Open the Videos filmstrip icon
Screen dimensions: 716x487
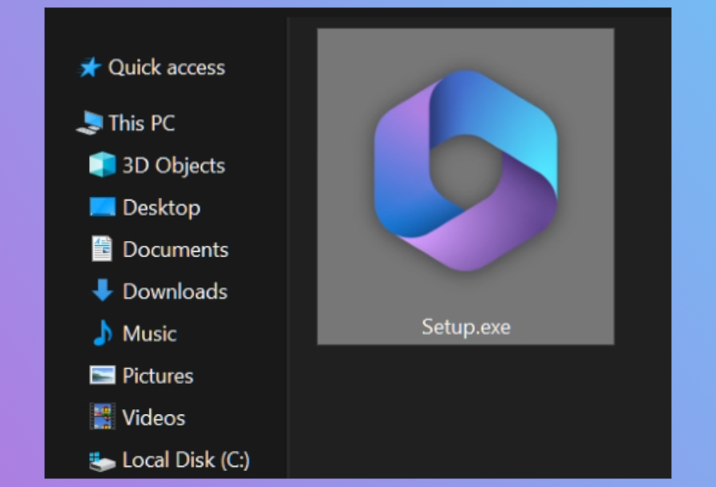tap(103, 417)
